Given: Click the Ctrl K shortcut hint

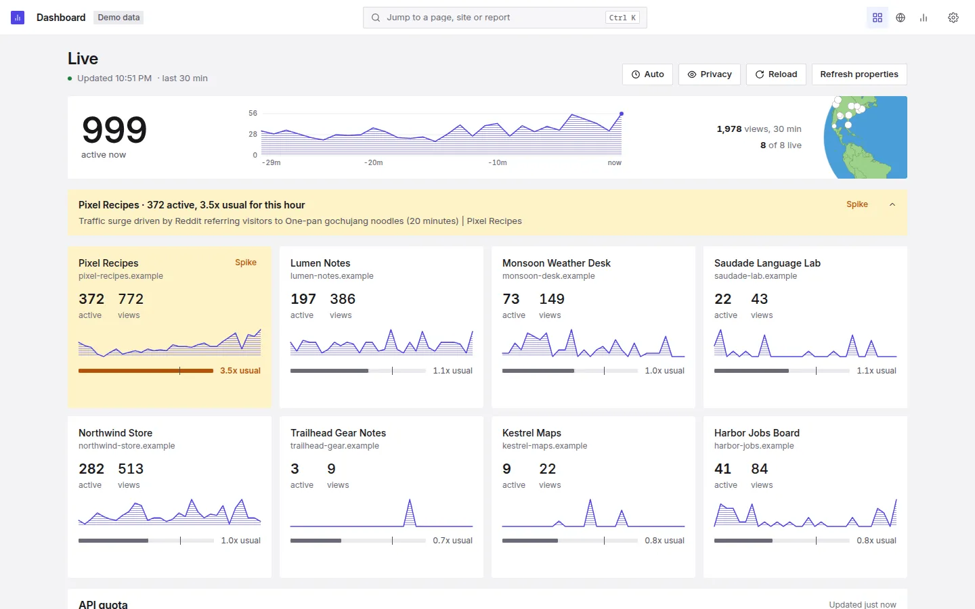Looking at the screenshot, I should 622,18.
